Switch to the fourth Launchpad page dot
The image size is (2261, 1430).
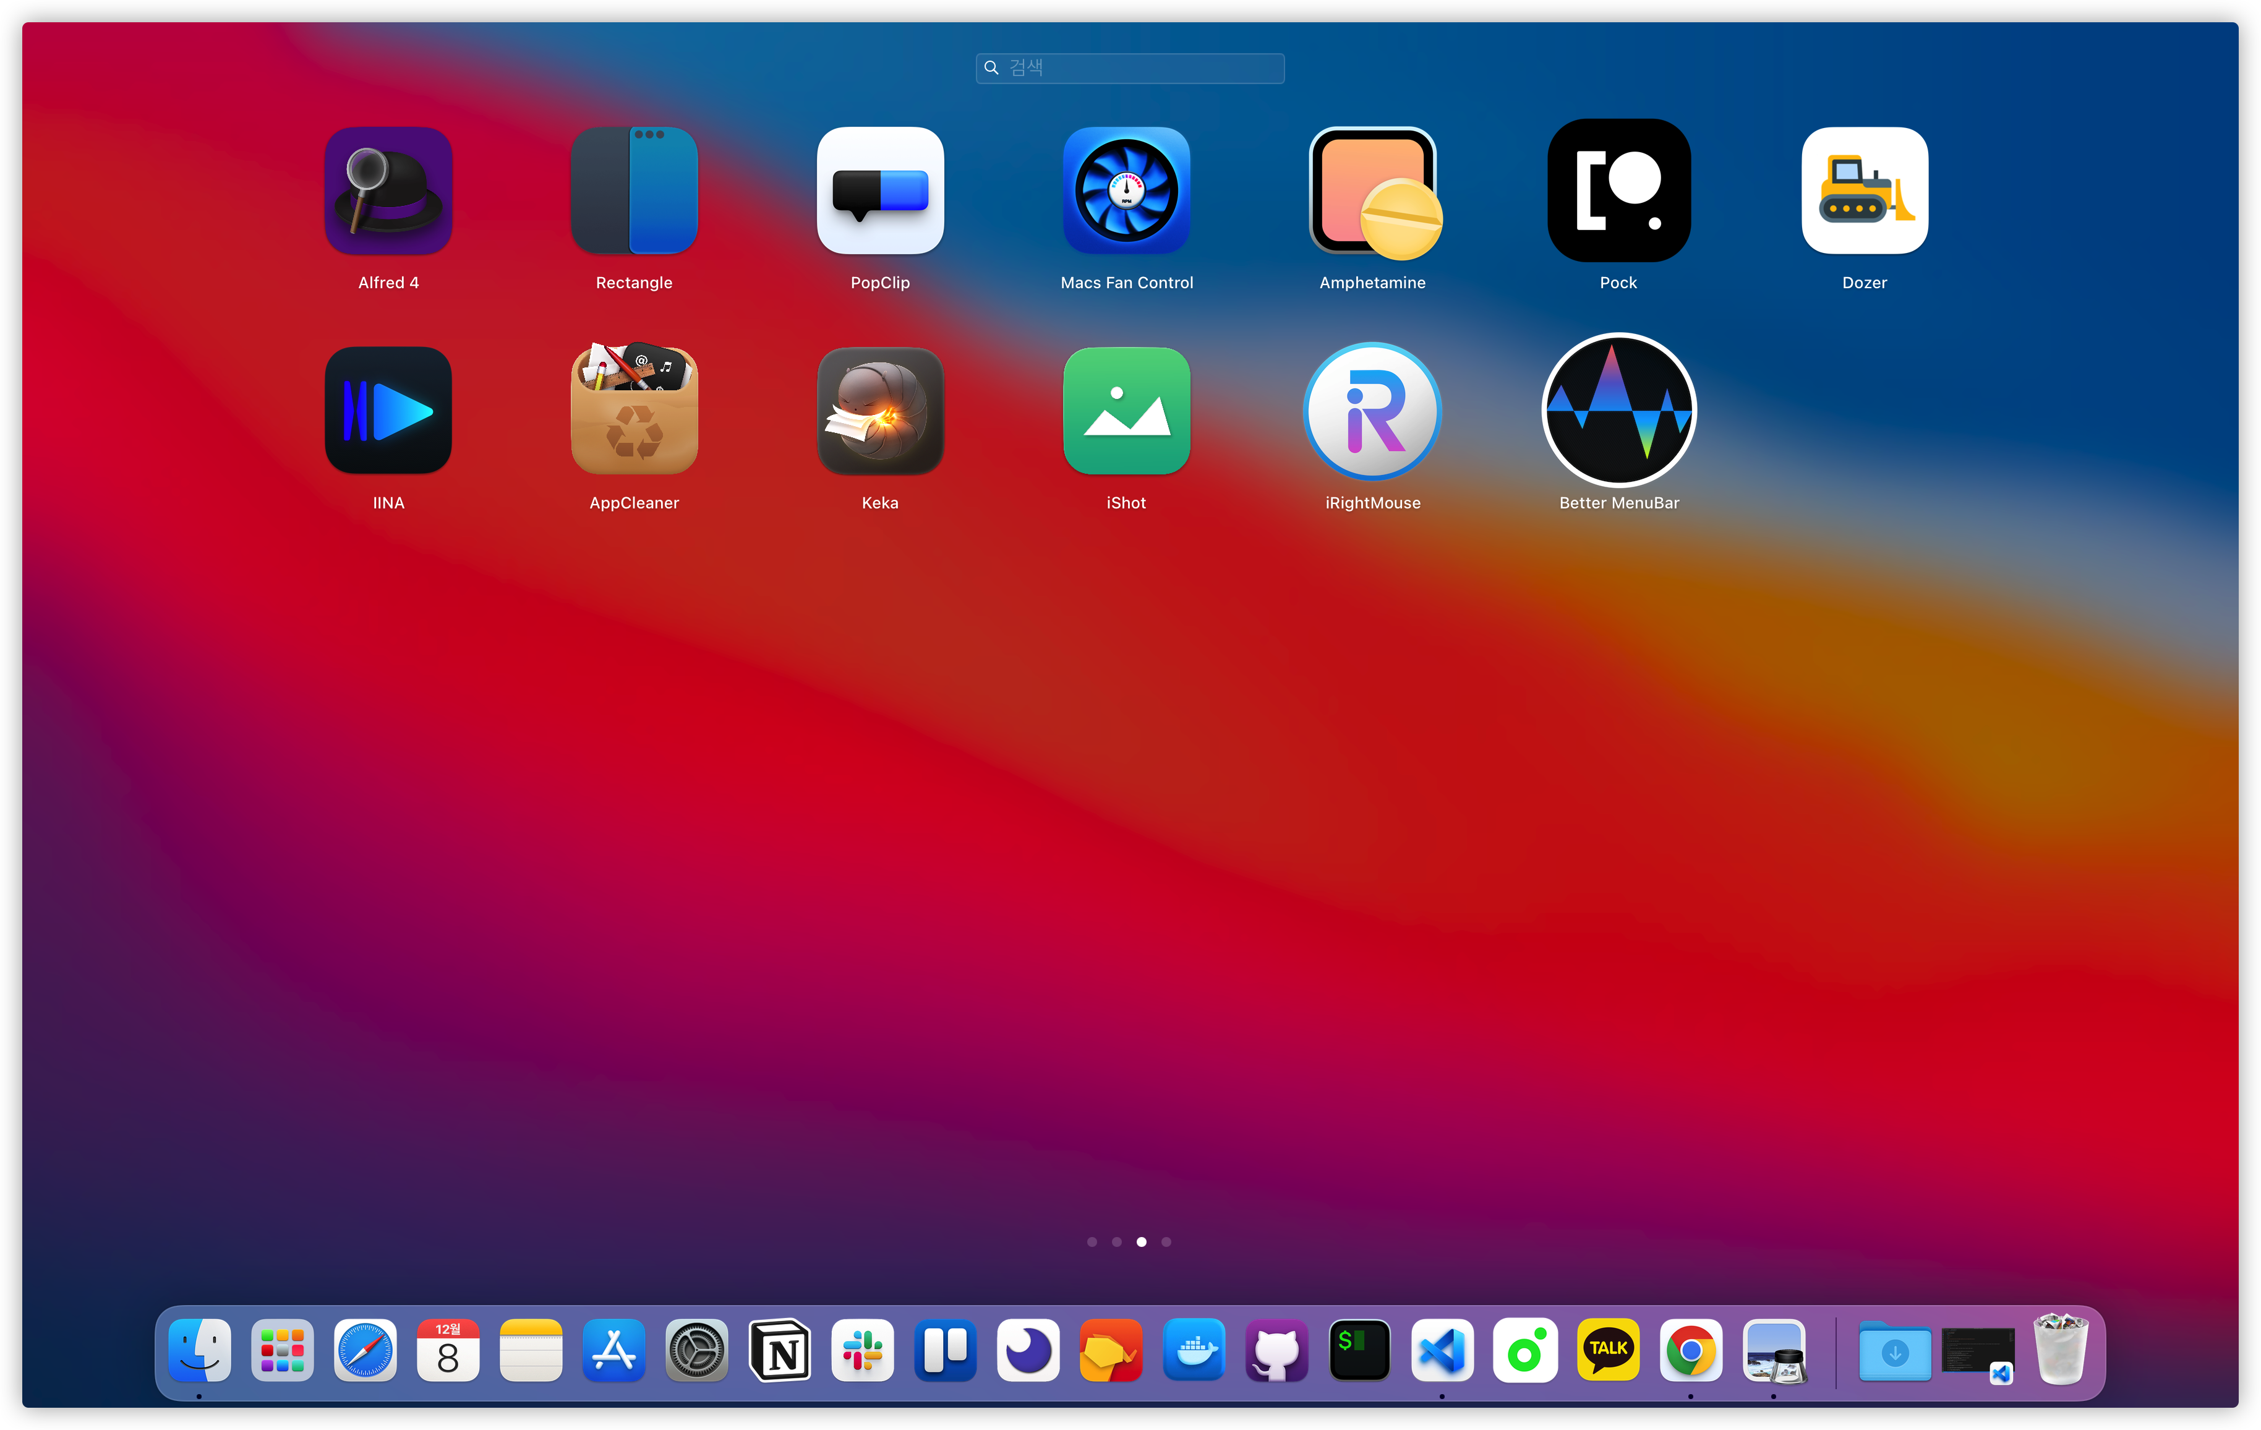1166,1241
